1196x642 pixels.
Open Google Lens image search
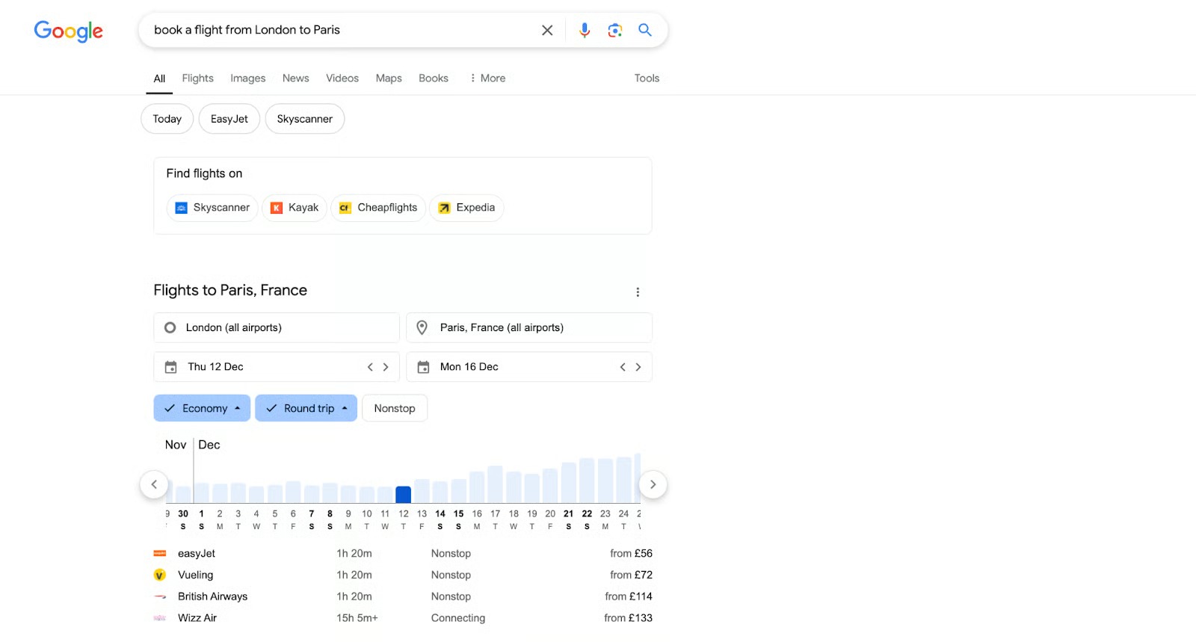(x=614, y=30)
